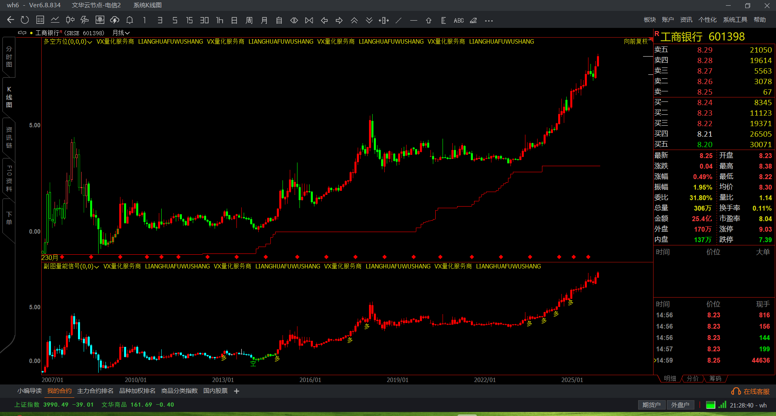
Task: Switch to the 明细 tab
Action: tap(670, 378)
